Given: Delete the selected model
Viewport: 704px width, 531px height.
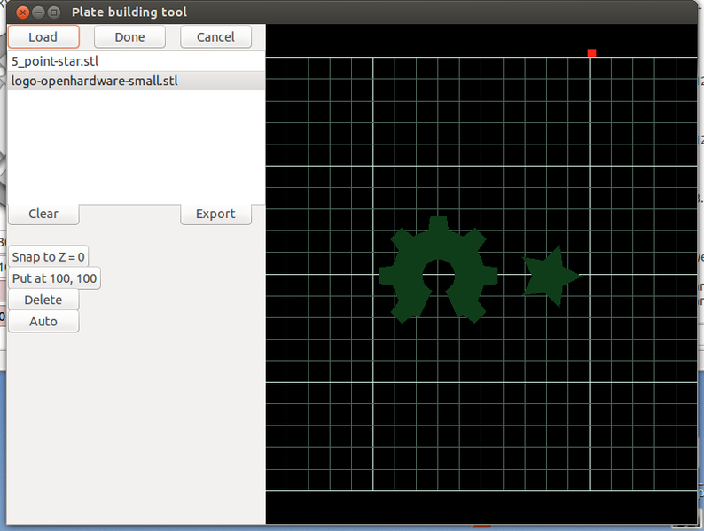Looking at the screenshot, I should [x=43, y=300].
